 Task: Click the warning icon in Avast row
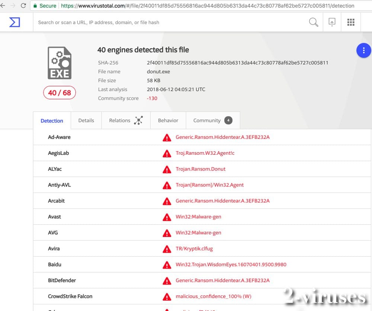[167, 217]
